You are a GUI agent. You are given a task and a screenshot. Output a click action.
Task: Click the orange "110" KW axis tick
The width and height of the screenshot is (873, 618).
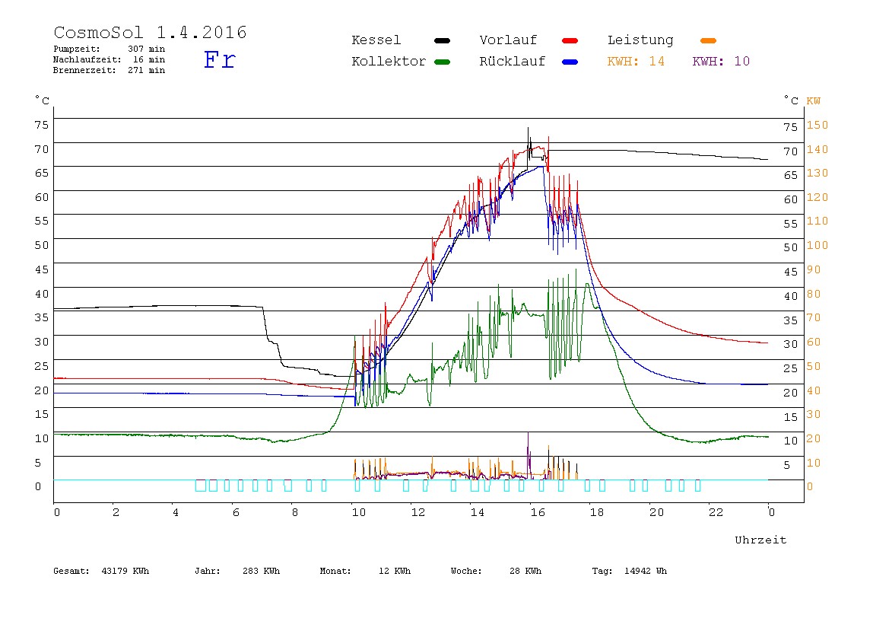pyautogui.click(x=817, y=221)
